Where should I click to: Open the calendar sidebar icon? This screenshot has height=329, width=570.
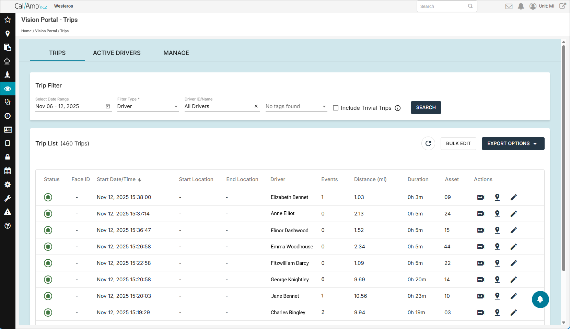8,171
